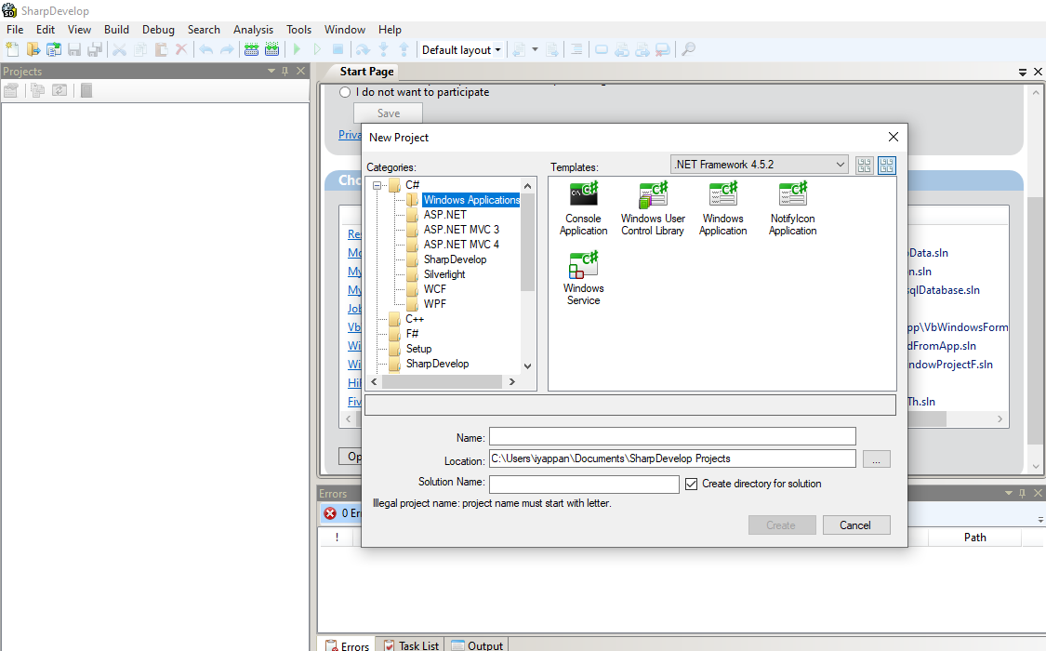Click the Indent lines toolbar icon

tap(576, 49)
